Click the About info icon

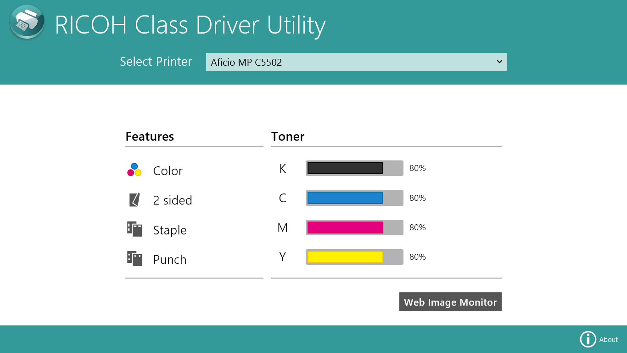coord(588,339)
